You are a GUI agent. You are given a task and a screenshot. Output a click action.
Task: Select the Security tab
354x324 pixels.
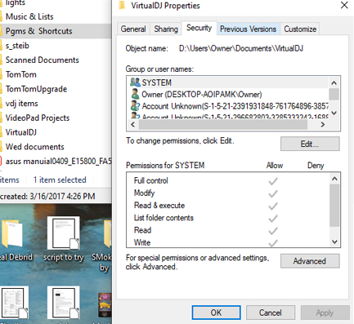coord(199,28)
